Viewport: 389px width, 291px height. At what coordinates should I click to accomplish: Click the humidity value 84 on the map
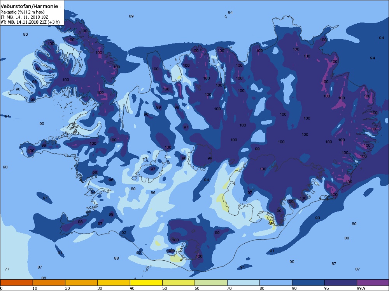(x=230, y=13)
